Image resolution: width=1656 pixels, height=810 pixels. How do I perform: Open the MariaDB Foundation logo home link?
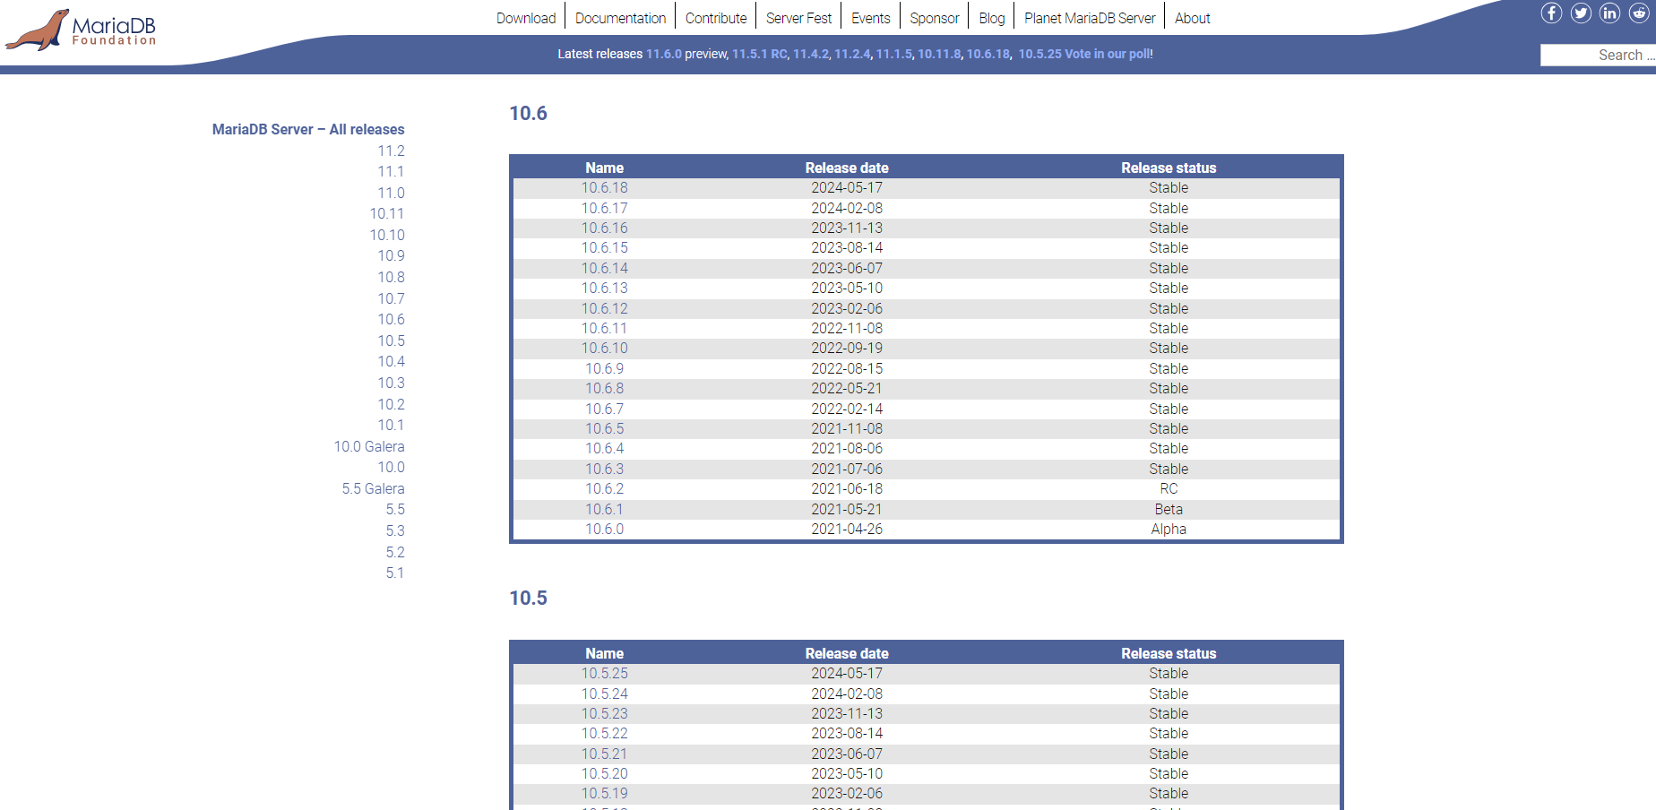tap(81, 29)
